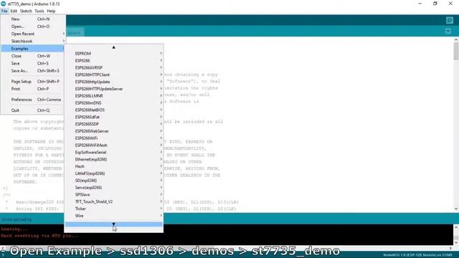Expand the EspSoftwareSerial examples

coord(114,152)
